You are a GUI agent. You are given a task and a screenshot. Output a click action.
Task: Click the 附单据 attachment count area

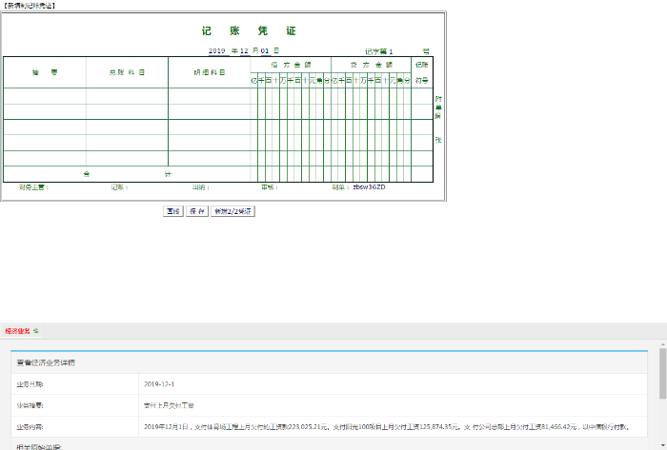pos(439,124)
